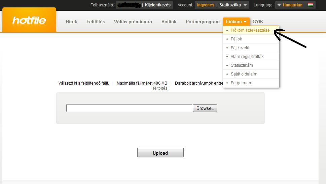The height and width of the screenshot is (184, 326).
Task: Open Váltás prémiumra page
Action: 133,22
